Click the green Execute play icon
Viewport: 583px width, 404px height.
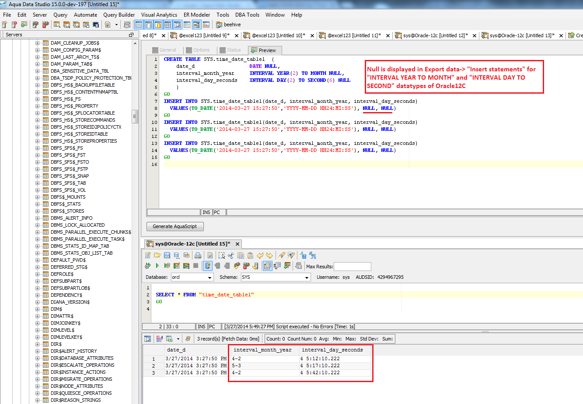click(157, 266)
